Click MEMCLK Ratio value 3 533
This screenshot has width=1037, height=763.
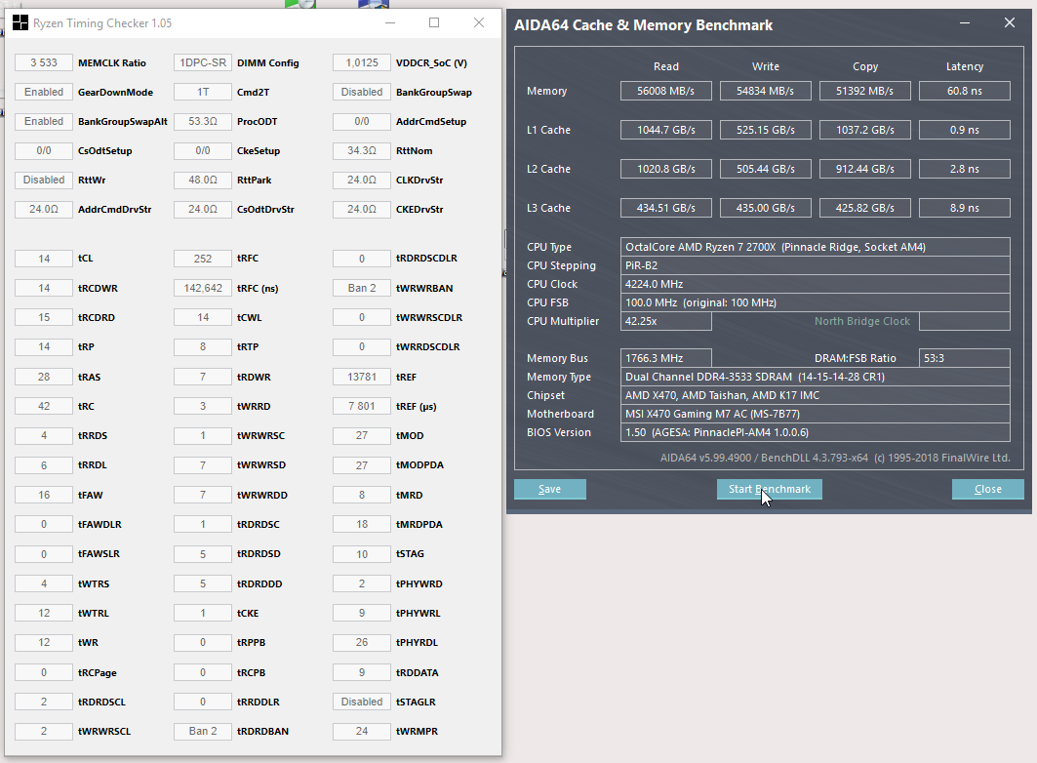(44, 62)
